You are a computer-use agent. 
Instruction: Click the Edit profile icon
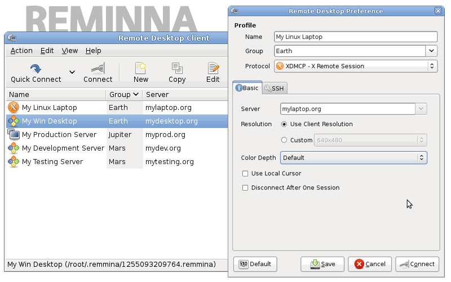[x=213, y=68]
